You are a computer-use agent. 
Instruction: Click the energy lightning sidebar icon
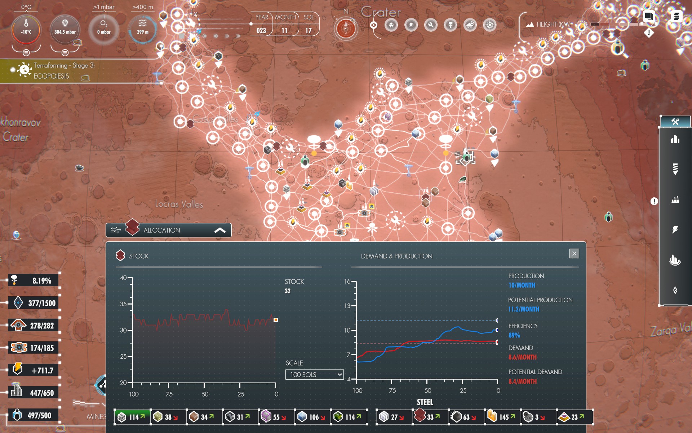point(675,229)
